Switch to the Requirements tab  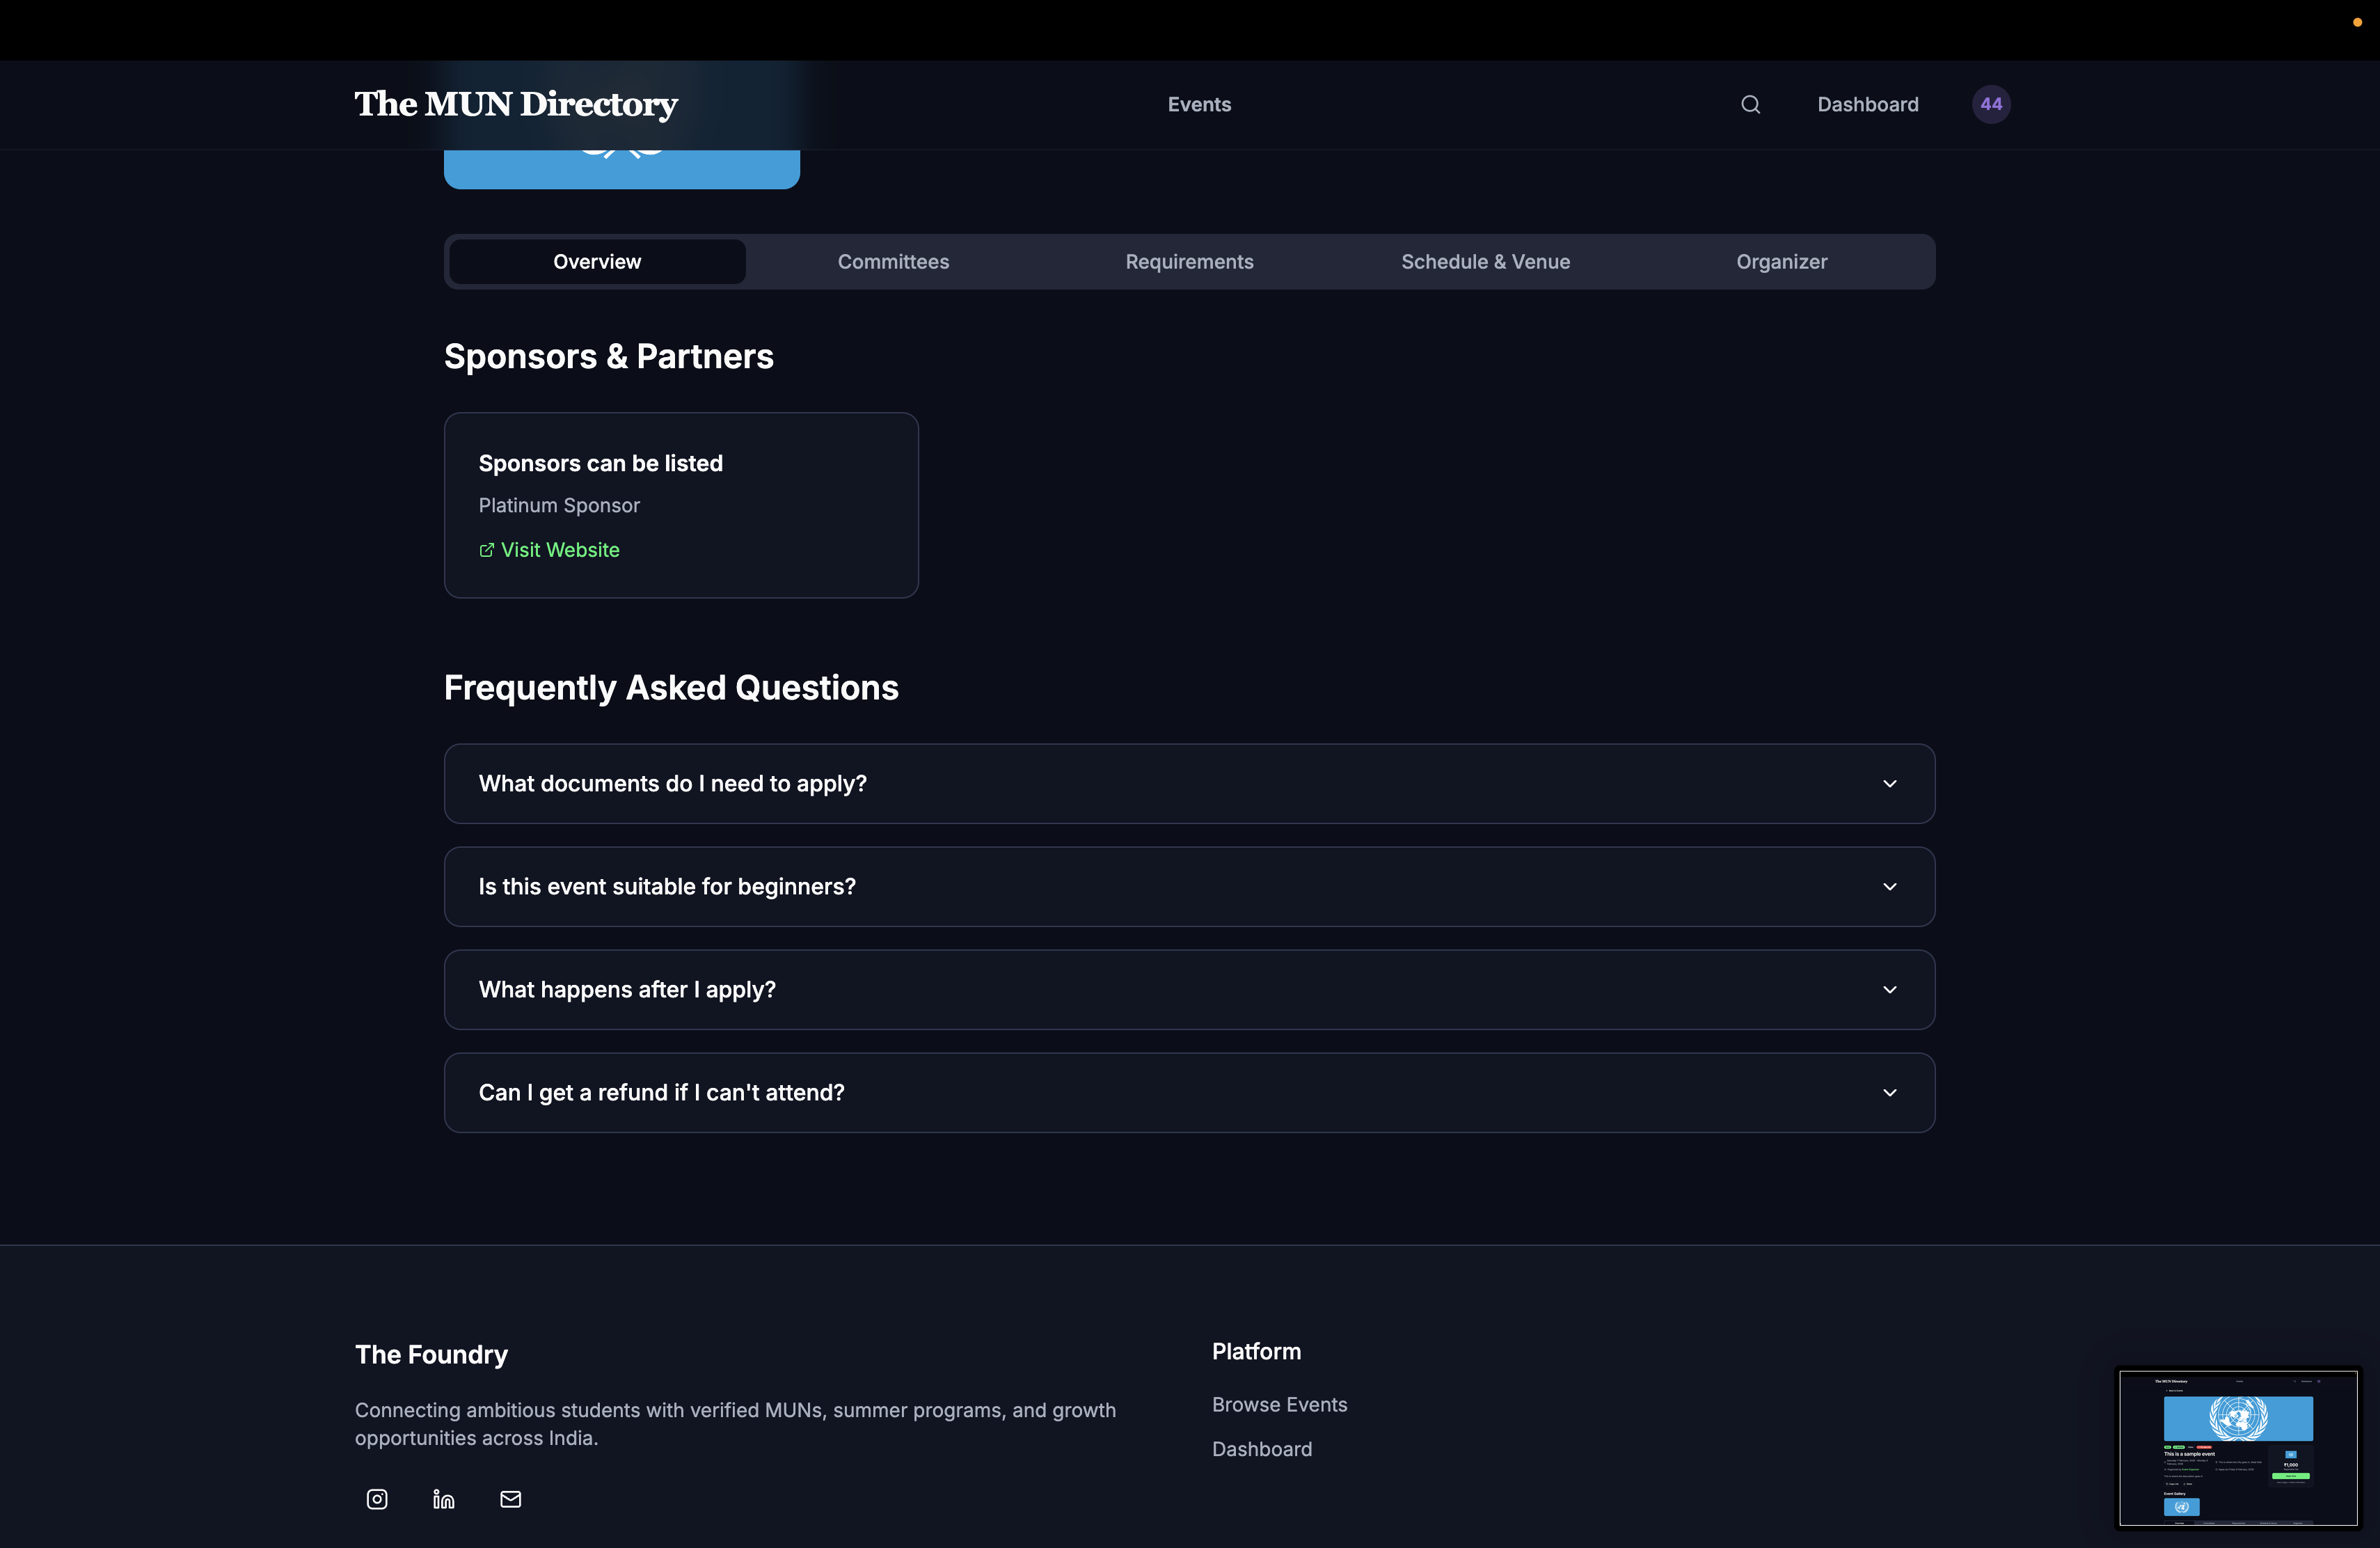click(1188, 262)
